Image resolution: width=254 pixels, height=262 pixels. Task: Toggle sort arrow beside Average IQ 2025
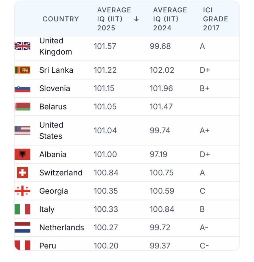point(136,19)
